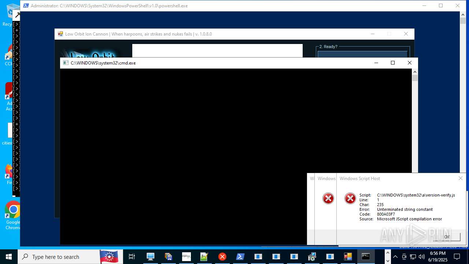This screenshot has height=264, width=469.
Task: Click the 'C:\WINDOWS\system32\cmd.exe' title text
Action: (x=103, y=63)
